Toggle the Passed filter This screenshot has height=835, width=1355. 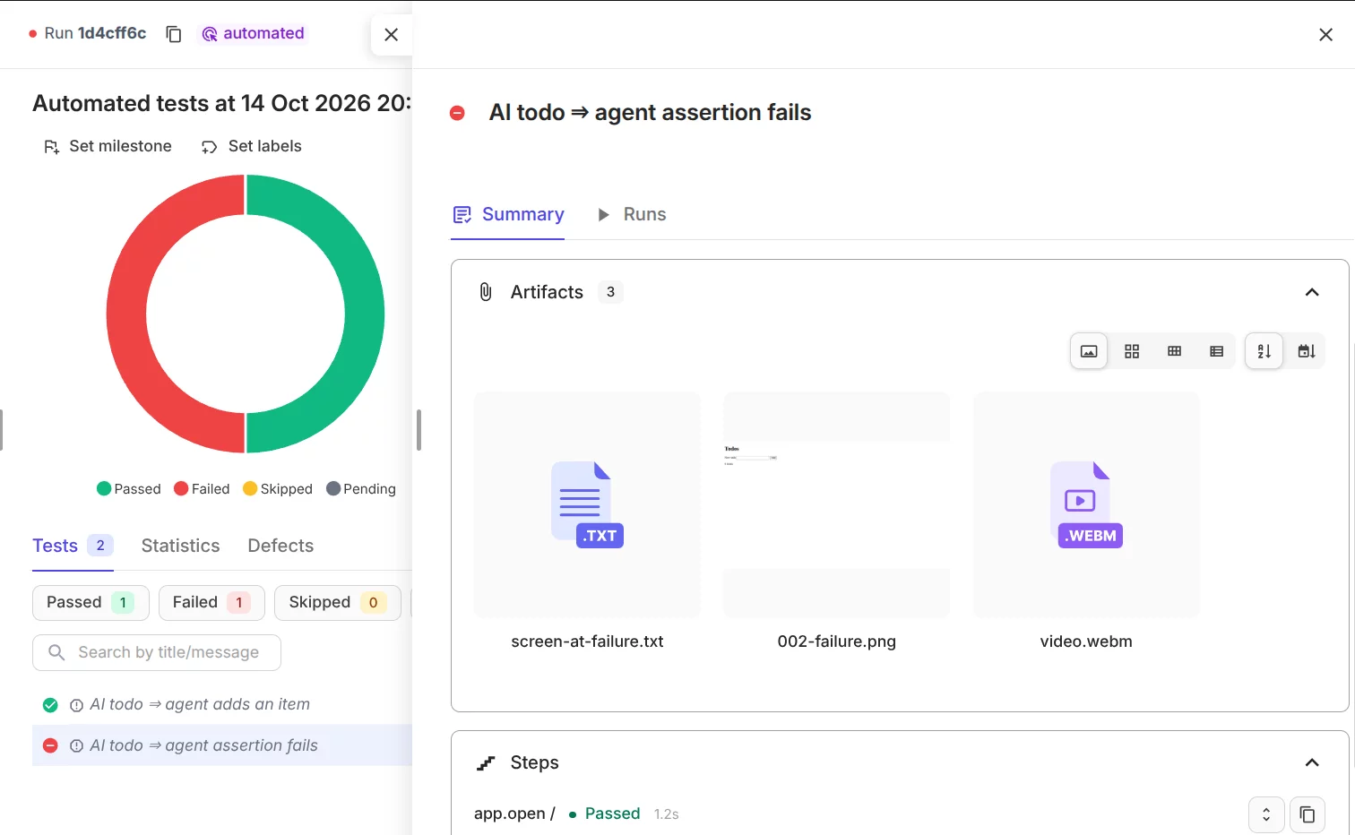[x=91, y=603]
